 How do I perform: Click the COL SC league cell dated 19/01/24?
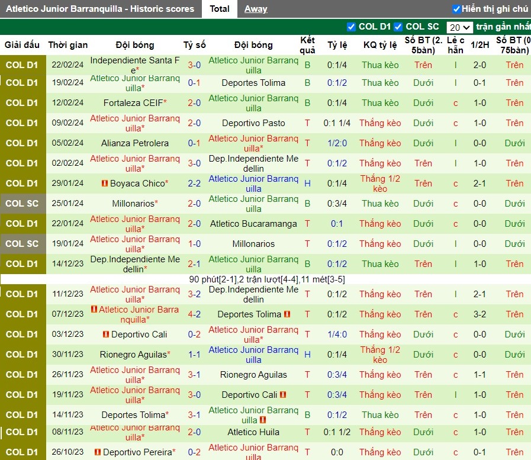pos(22,244)
